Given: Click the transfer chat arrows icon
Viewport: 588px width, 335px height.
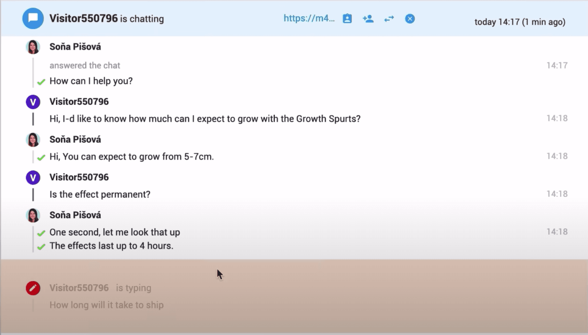Looking at the screenshot, I should [x=389, y=19].
